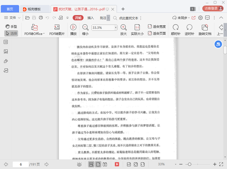Screen dimensions: 227x169
Task: Open the convert sidebar panel icon
Action: point(6,71)
